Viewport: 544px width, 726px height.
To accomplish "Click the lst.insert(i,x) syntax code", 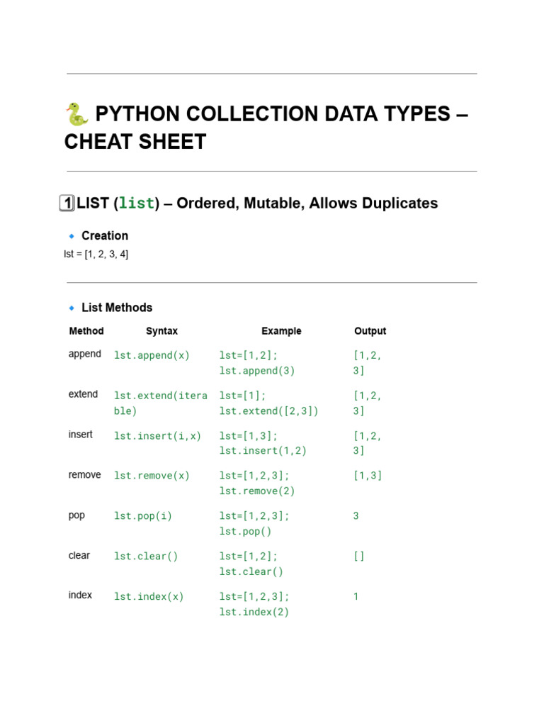I will (x=157, y=435).
